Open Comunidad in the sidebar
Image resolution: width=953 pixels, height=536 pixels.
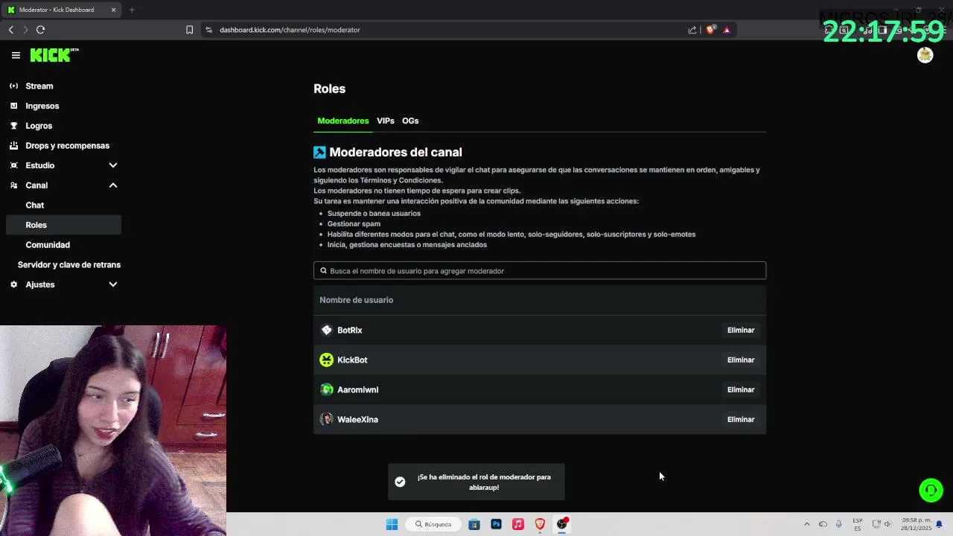[48, 245]
